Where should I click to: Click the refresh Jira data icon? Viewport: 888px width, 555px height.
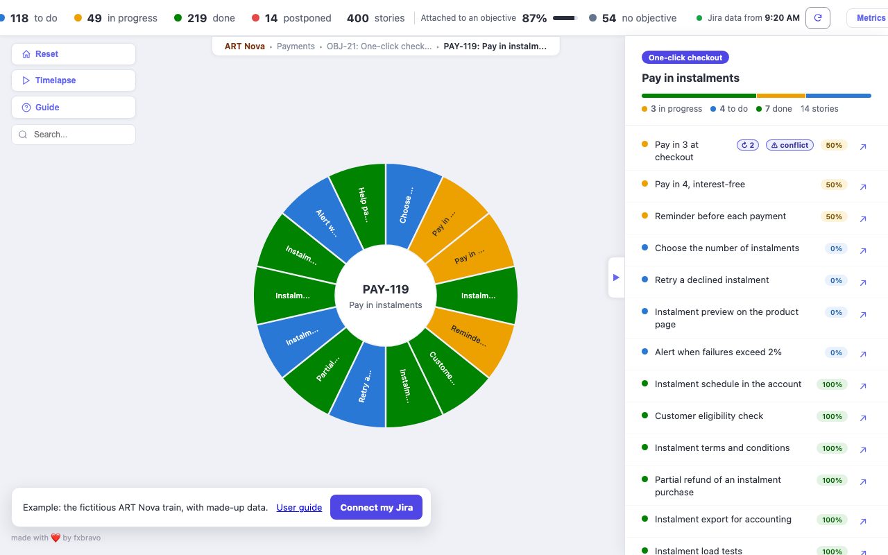pos(818,18)
